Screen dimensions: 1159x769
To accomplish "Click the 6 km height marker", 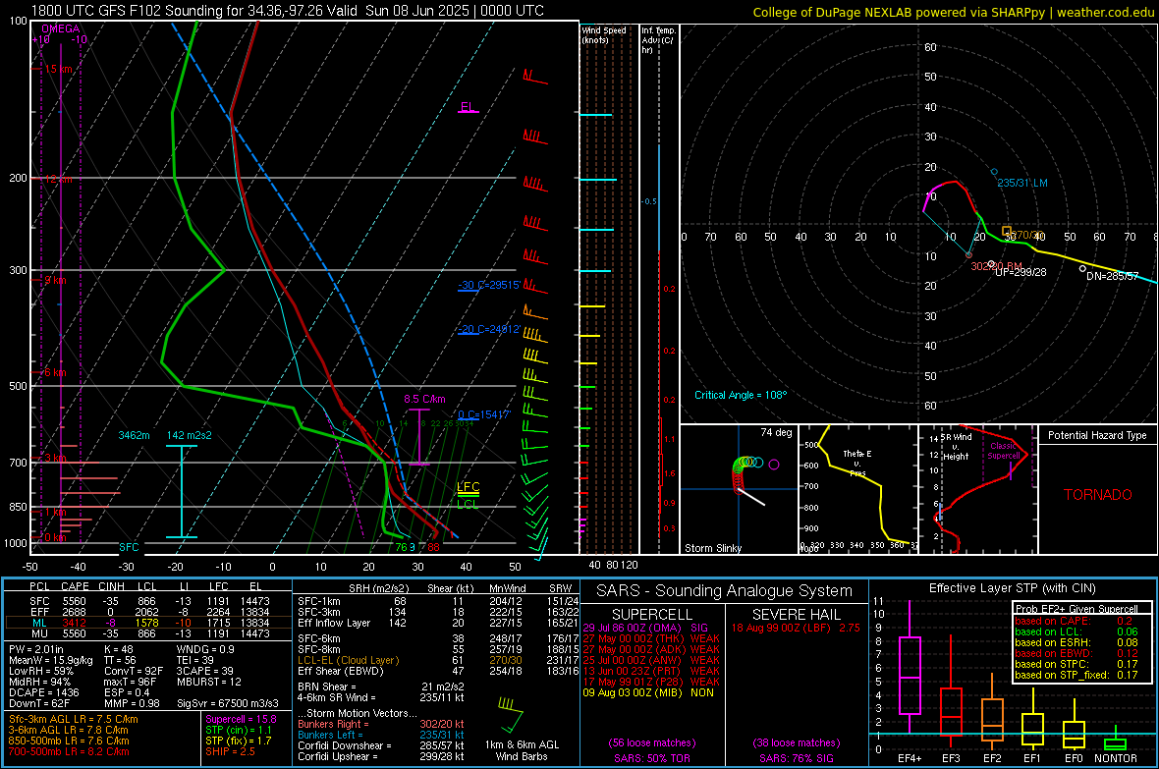I will (x=55, y=372).
